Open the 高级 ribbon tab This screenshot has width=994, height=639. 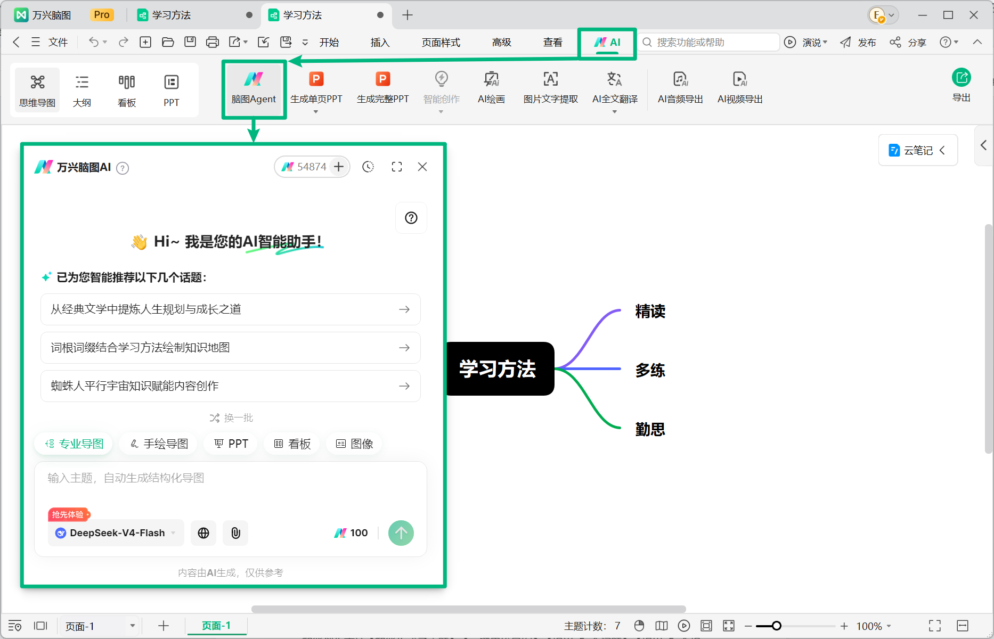point(502,42)
